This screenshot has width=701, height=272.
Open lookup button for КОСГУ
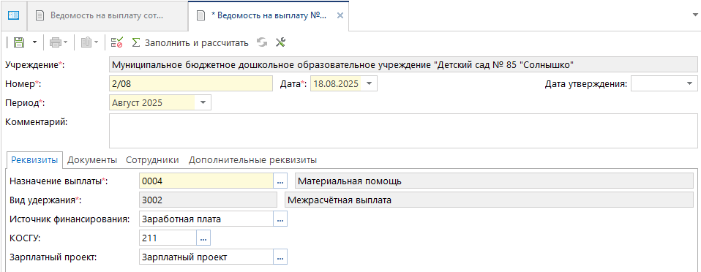click(203, 238)
